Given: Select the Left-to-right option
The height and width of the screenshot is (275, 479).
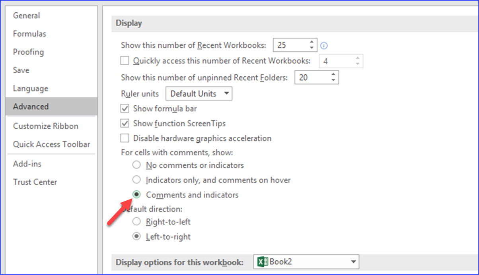Looking at the screenshot, I should point(136,236).
